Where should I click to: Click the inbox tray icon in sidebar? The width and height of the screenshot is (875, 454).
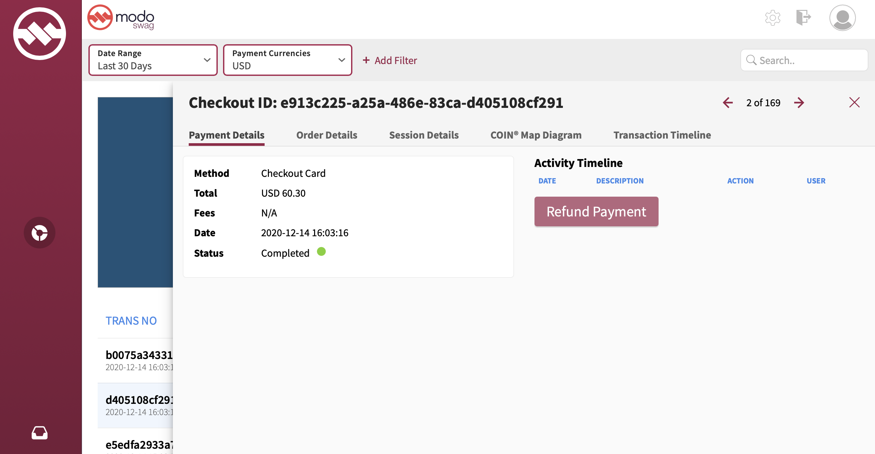(39, 433)
